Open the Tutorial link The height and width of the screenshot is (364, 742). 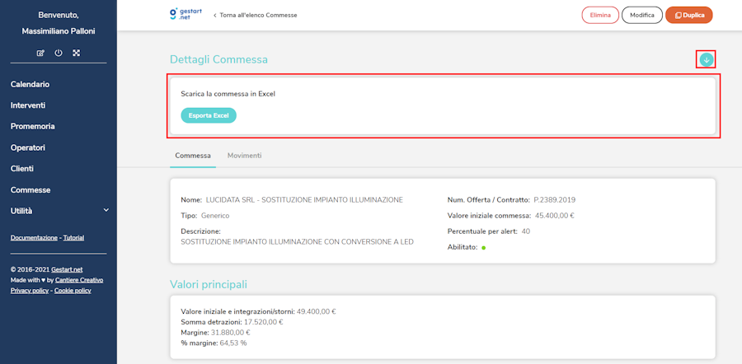point(74,238)
